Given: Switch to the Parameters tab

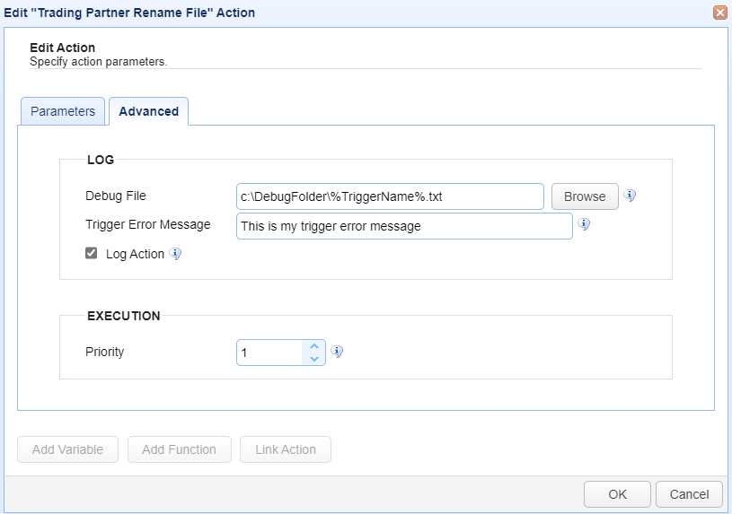Looking at the screenshot, I should pos(63,111).
